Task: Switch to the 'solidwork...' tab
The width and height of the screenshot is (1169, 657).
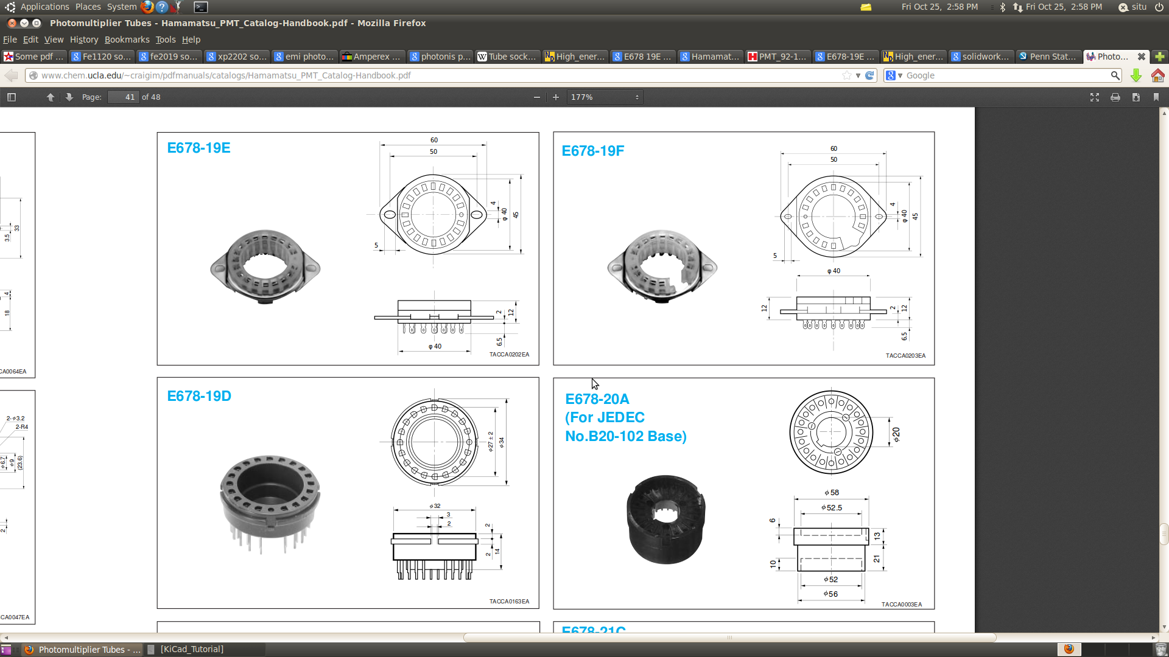Action: pyautogui.click(x=981, y=57)
